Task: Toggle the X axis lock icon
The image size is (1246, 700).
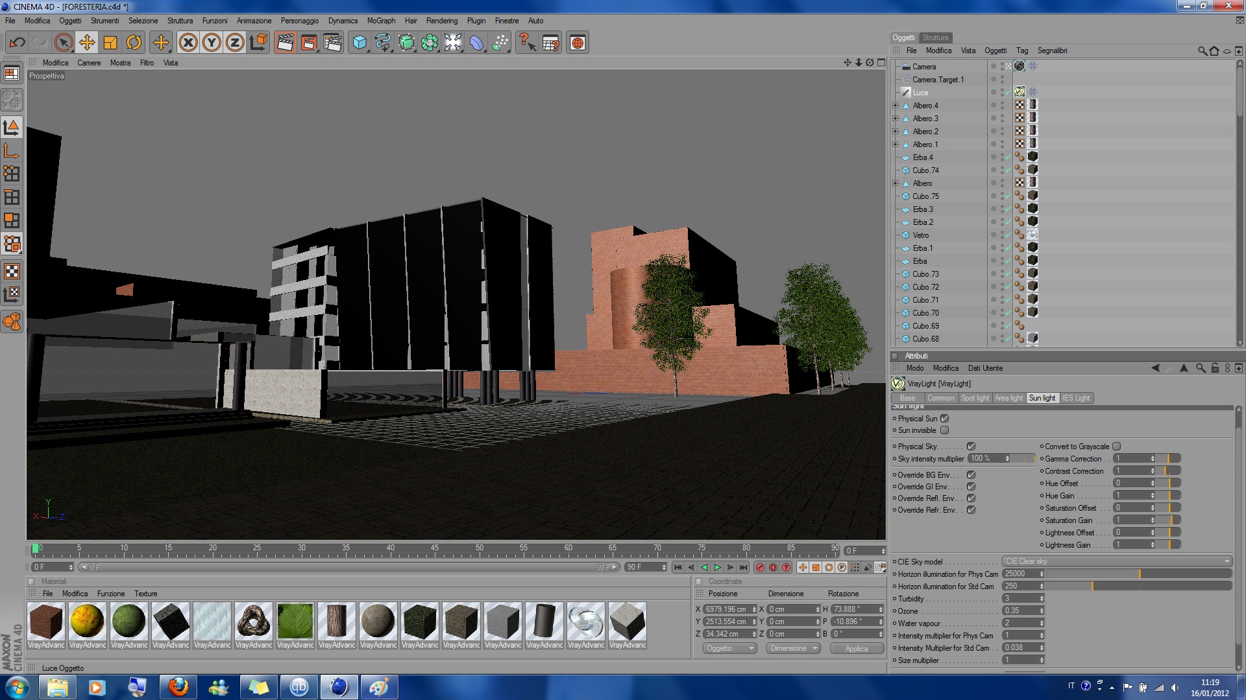Action: (x=188, y=43)
